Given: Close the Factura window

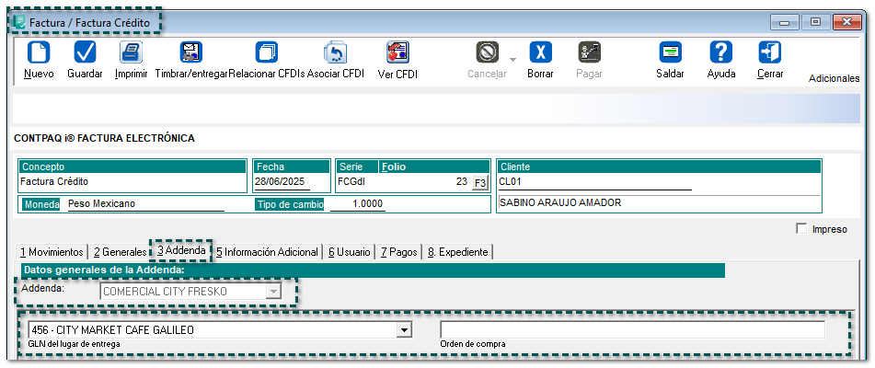Looking at the screenshot, I should 846,22.
